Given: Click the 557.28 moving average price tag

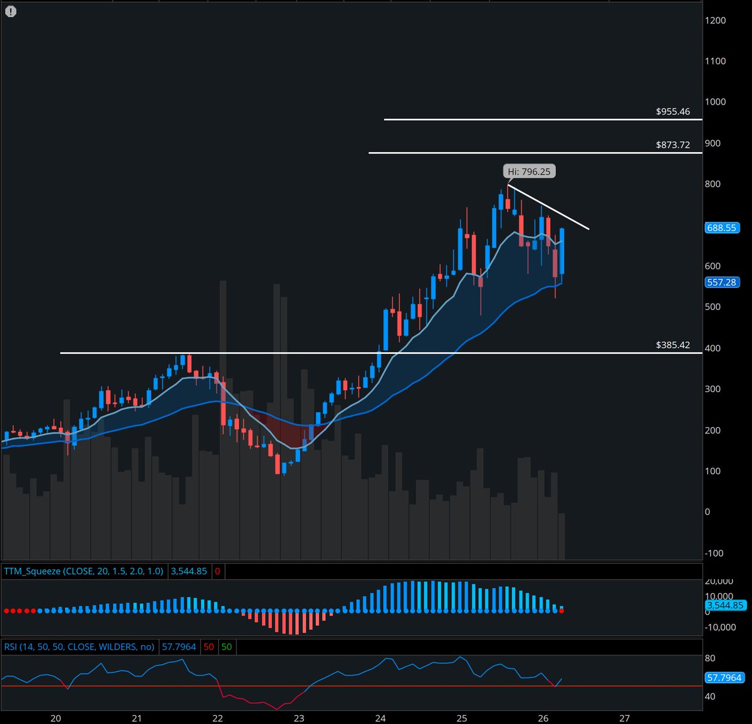Looking at the screenshot, I should click(721, 282).
